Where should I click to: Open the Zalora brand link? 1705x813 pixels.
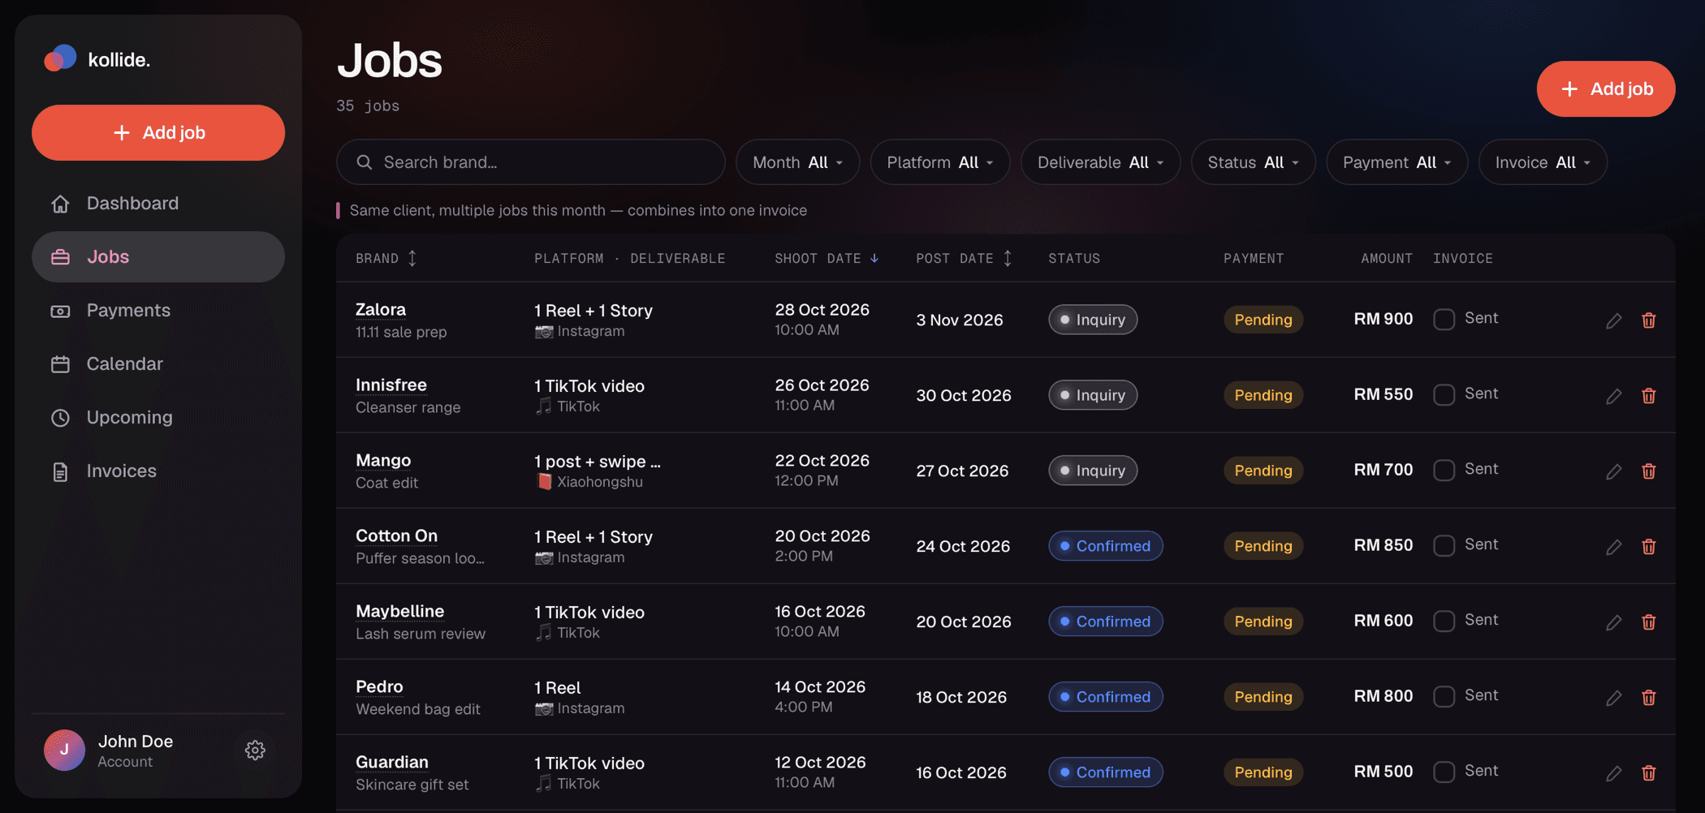[381, 309]
